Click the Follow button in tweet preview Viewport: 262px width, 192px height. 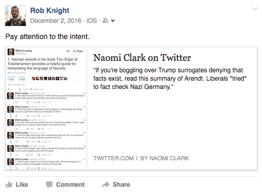(x=78, y=51)
